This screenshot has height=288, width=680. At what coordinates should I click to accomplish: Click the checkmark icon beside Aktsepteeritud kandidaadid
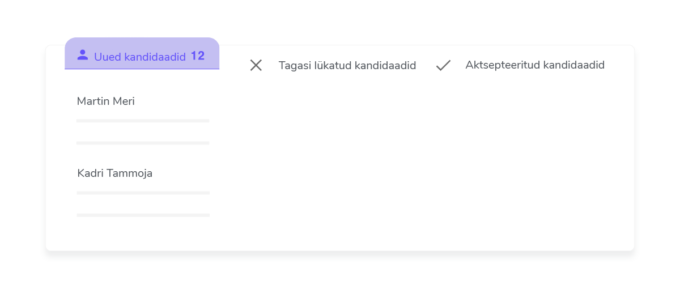click(x=443, y=65)
